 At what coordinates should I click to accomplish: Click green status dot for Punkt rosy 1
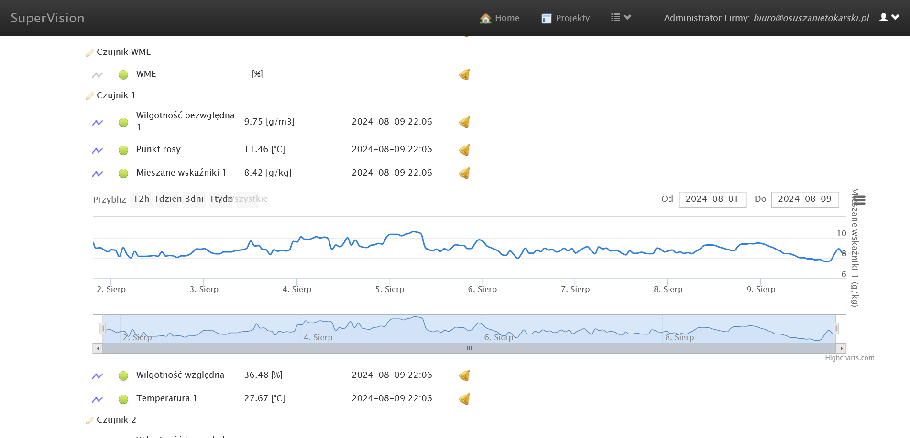(123, 150)
